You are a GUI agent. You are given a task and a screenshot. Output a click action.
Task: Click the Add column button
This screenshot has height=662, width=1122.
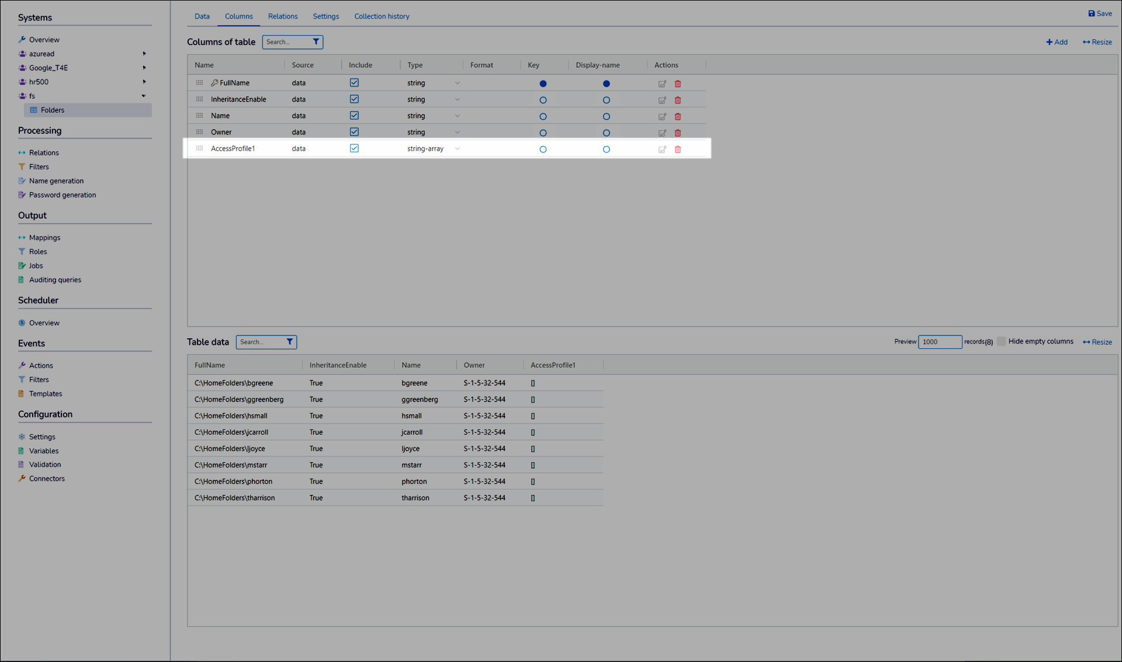pos(1057,42)
